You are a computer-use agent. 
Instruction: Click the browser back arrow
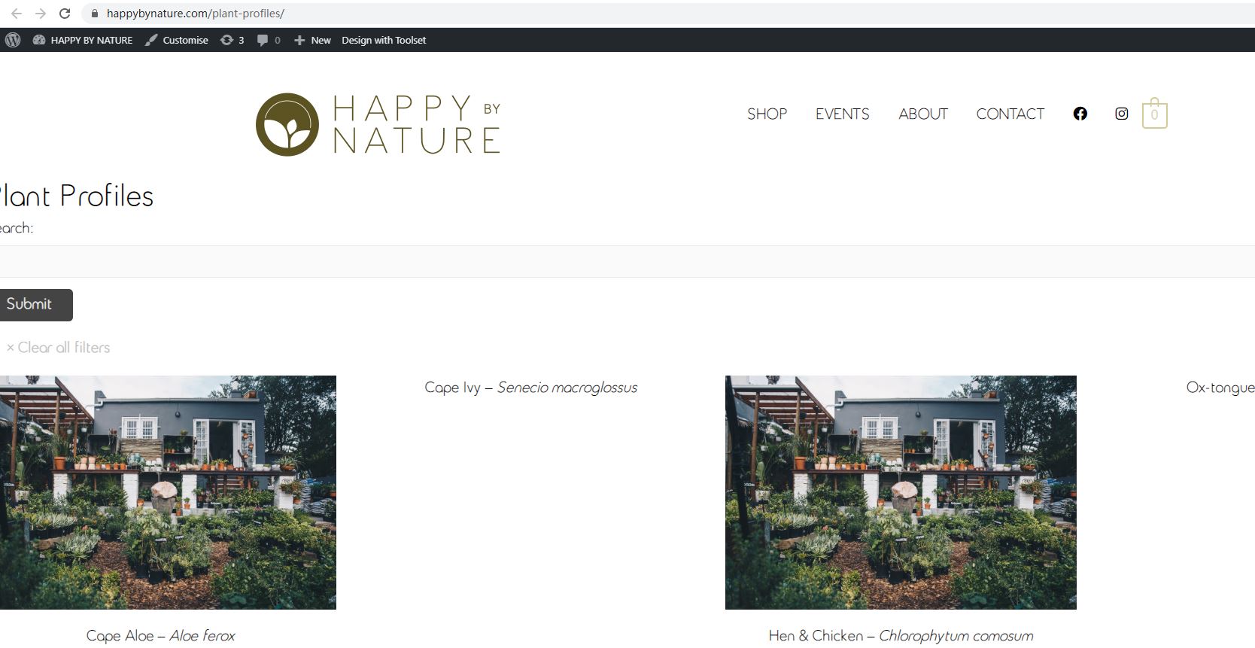17,14
